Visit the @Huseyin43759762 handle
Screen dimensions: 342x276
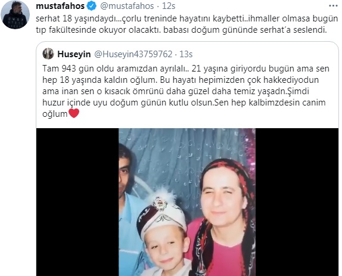click(x=133, y=54)
